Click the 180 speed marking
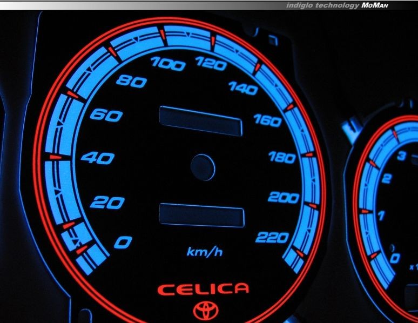 point(282,157)
